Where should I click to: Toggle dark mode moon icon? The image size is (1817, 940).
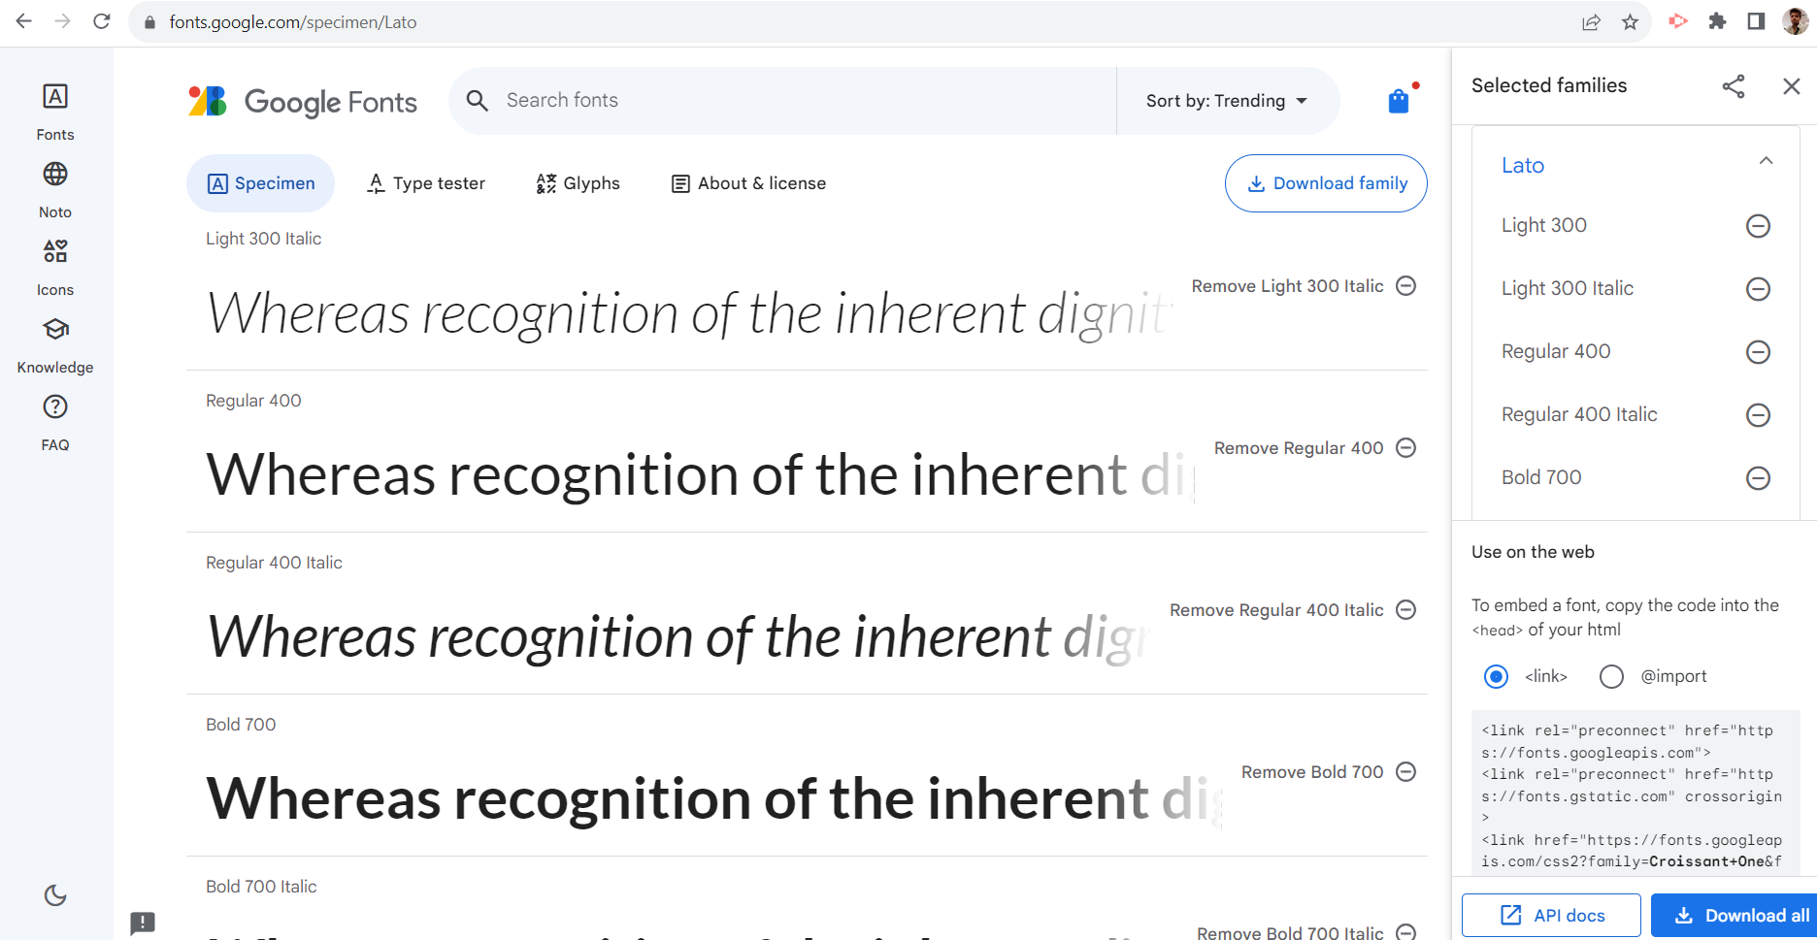point(55,895)
